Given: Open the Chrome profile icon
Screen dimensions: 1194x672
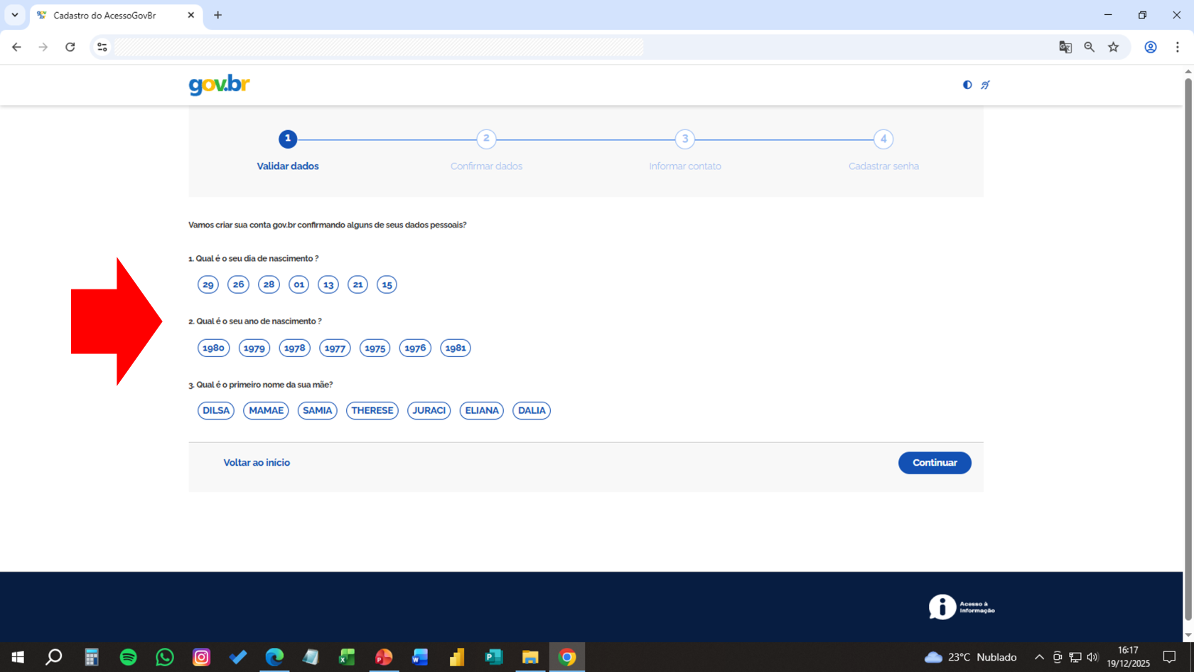Looking at the screenshot, I should coord(1150,47).
